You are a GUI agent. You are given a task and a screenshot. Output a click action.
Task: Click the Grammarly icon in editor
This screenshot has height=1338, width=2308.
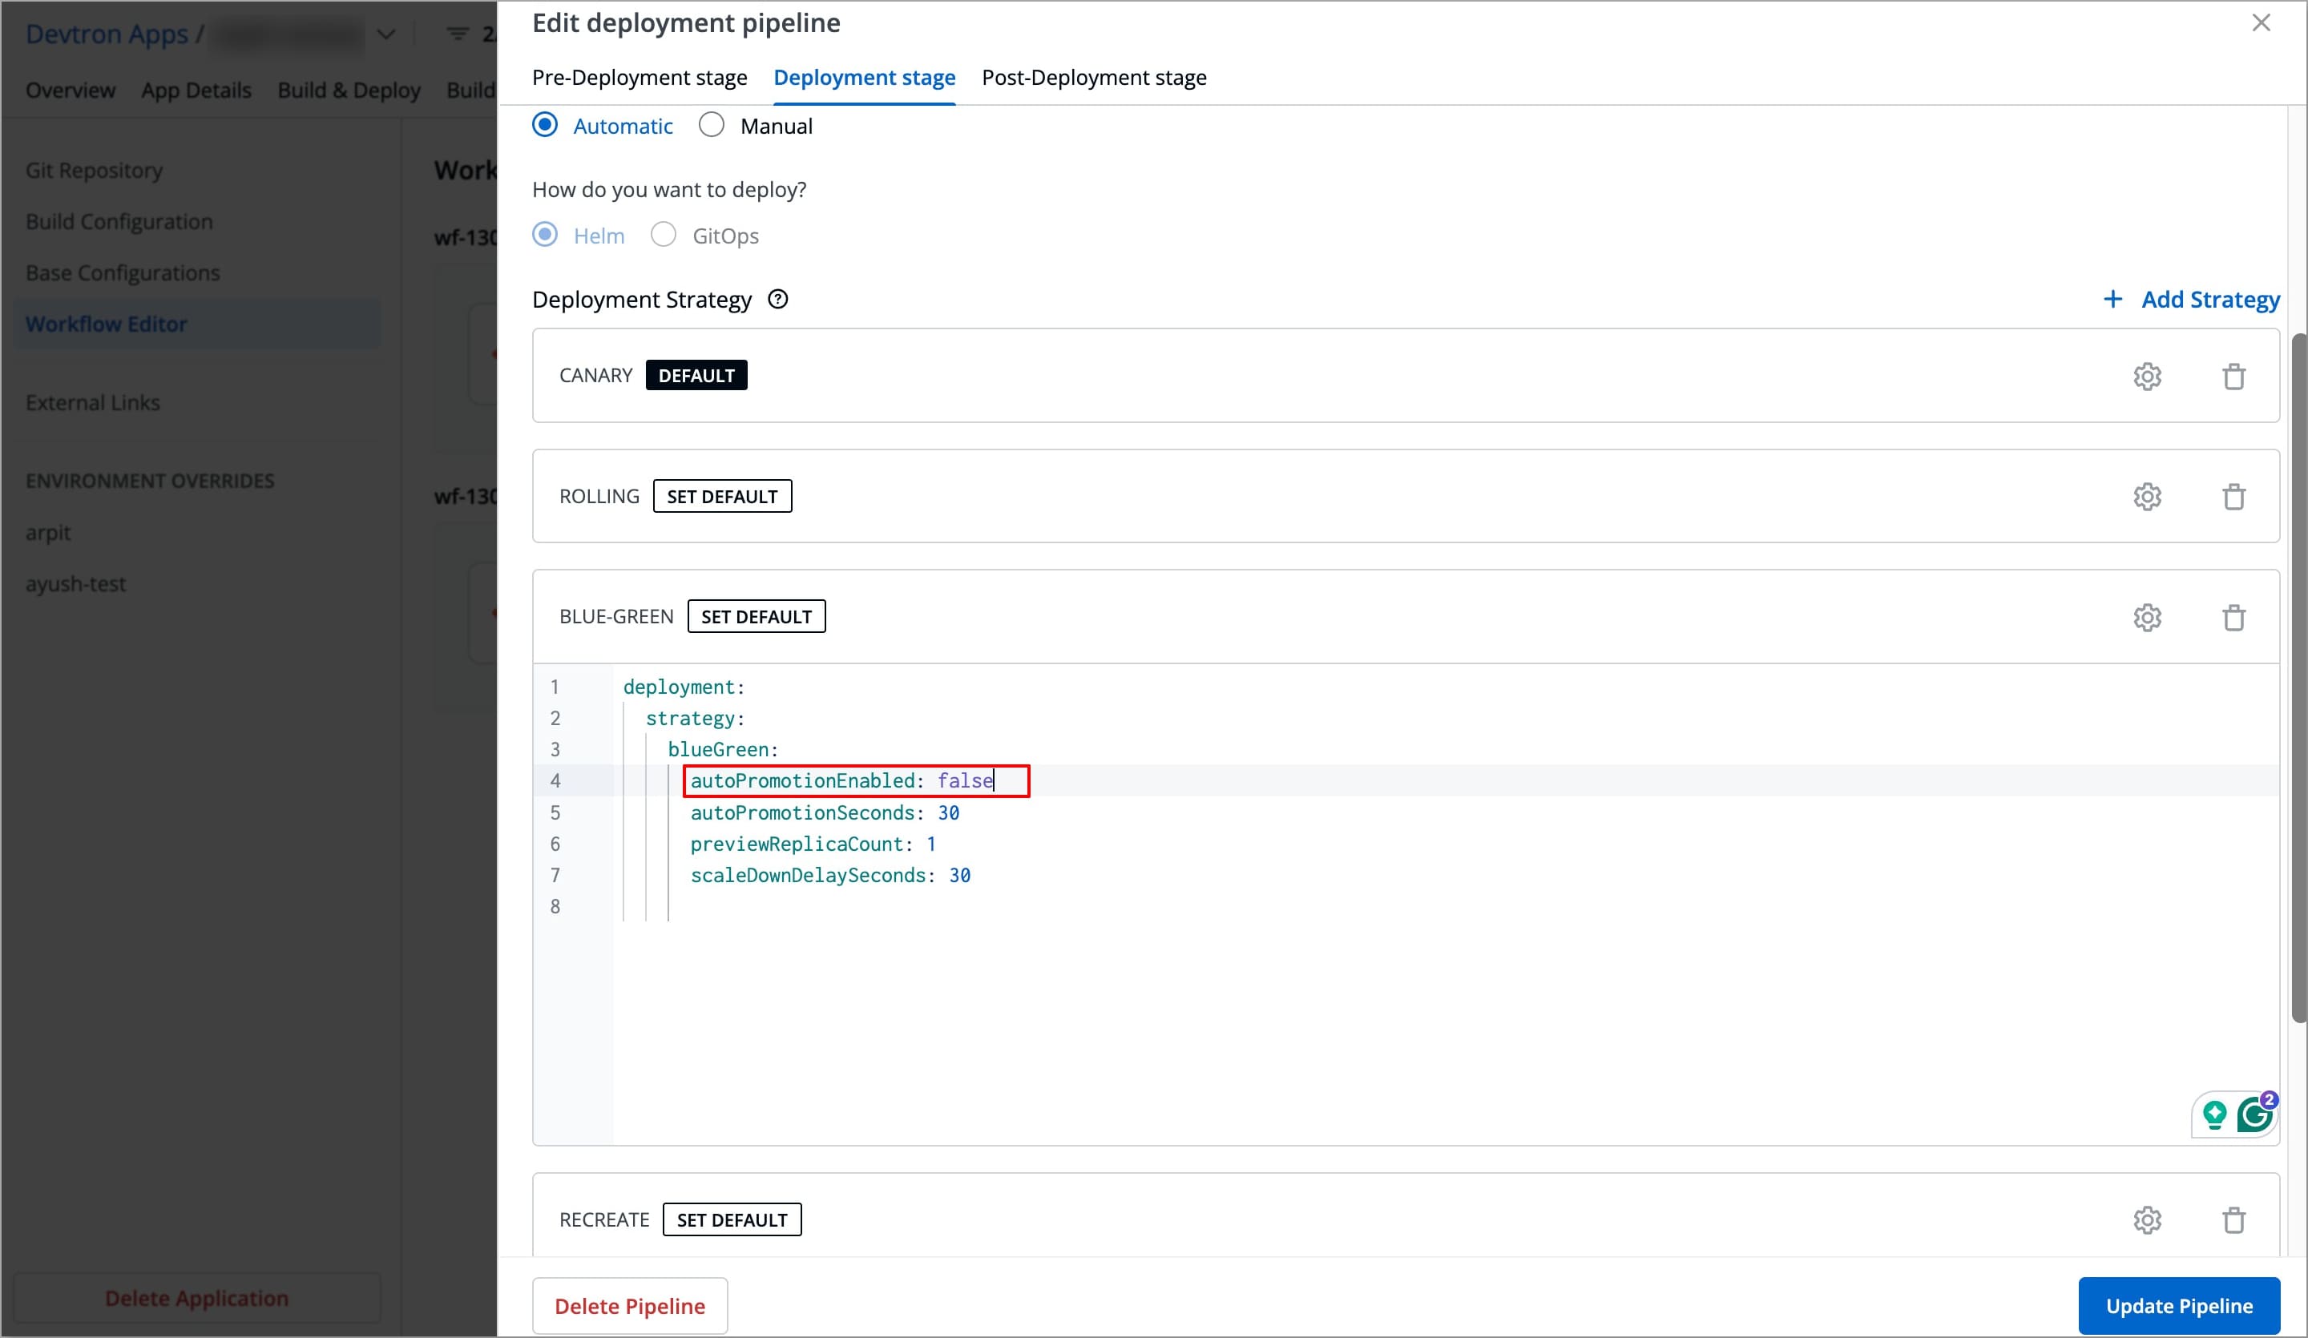pos(2253,1114)
